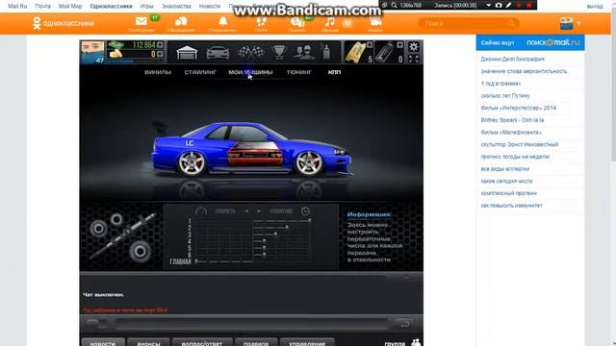The height and width of the screenshot is (346, 616).
Task: Adjust gear 6 ratio slider handle
Action: (x=264, y=255)
